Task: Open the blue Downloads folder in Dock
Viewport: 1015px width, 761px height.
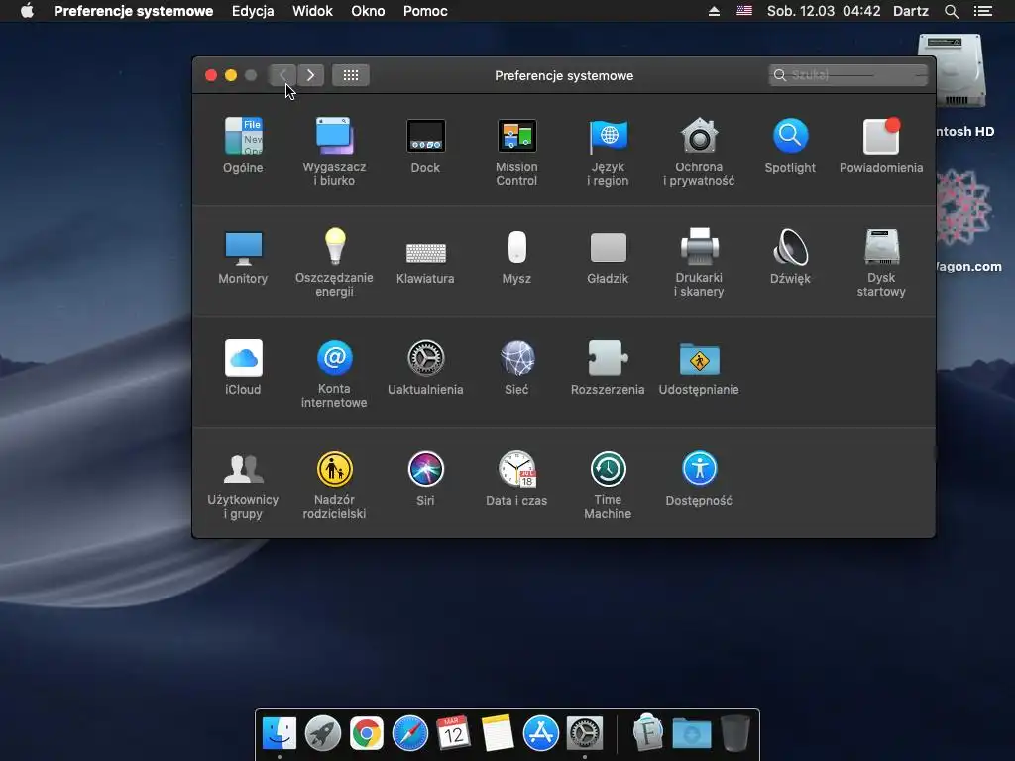Action: point(691,734)
